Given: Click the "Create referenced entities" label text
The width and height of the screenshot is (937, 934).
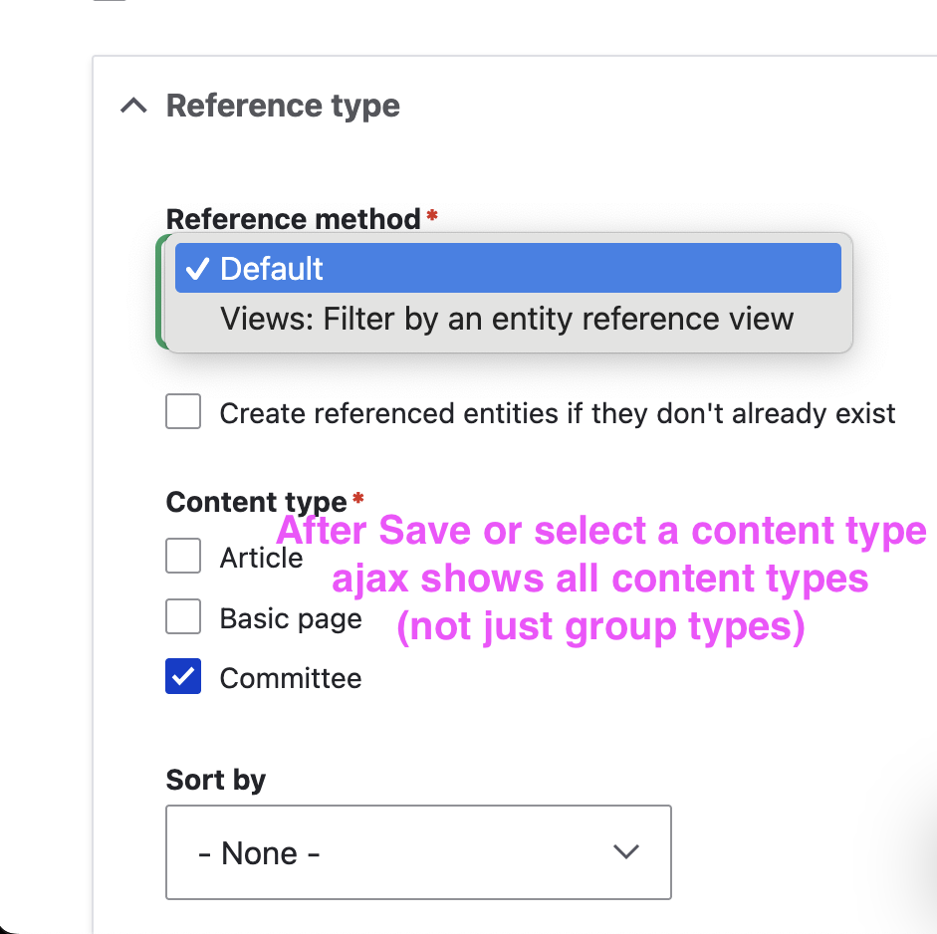Looking at the screenshot, I should click(558, 413).
